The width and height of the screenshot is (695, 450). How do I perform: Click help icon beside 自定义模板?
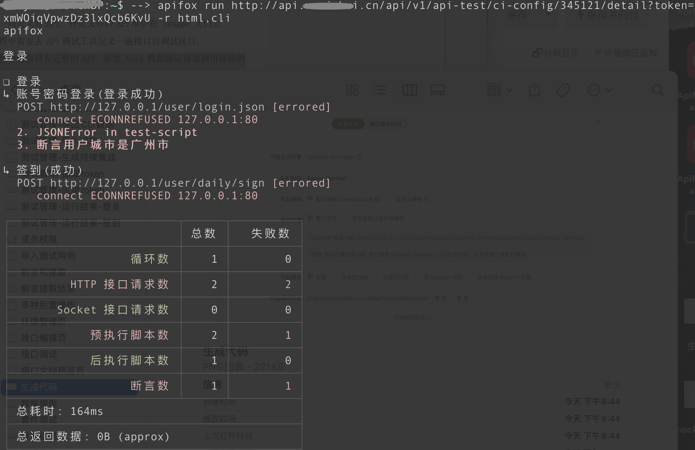[x=427, y=199]
